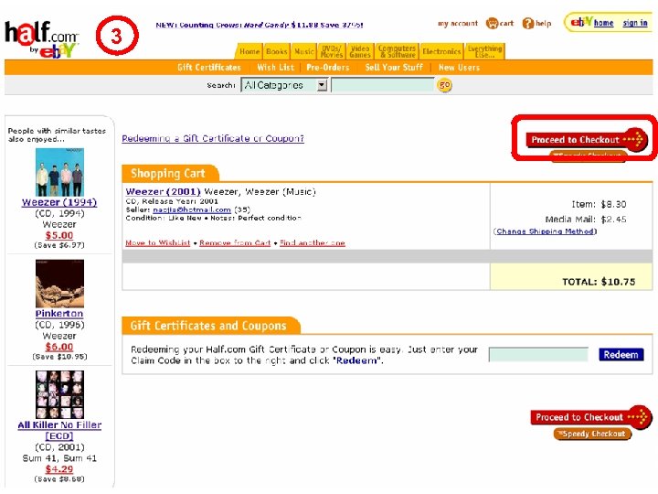This screenshot has width=658, height=494.
Task: Click the Redeem button
Action: pos(621,355)
